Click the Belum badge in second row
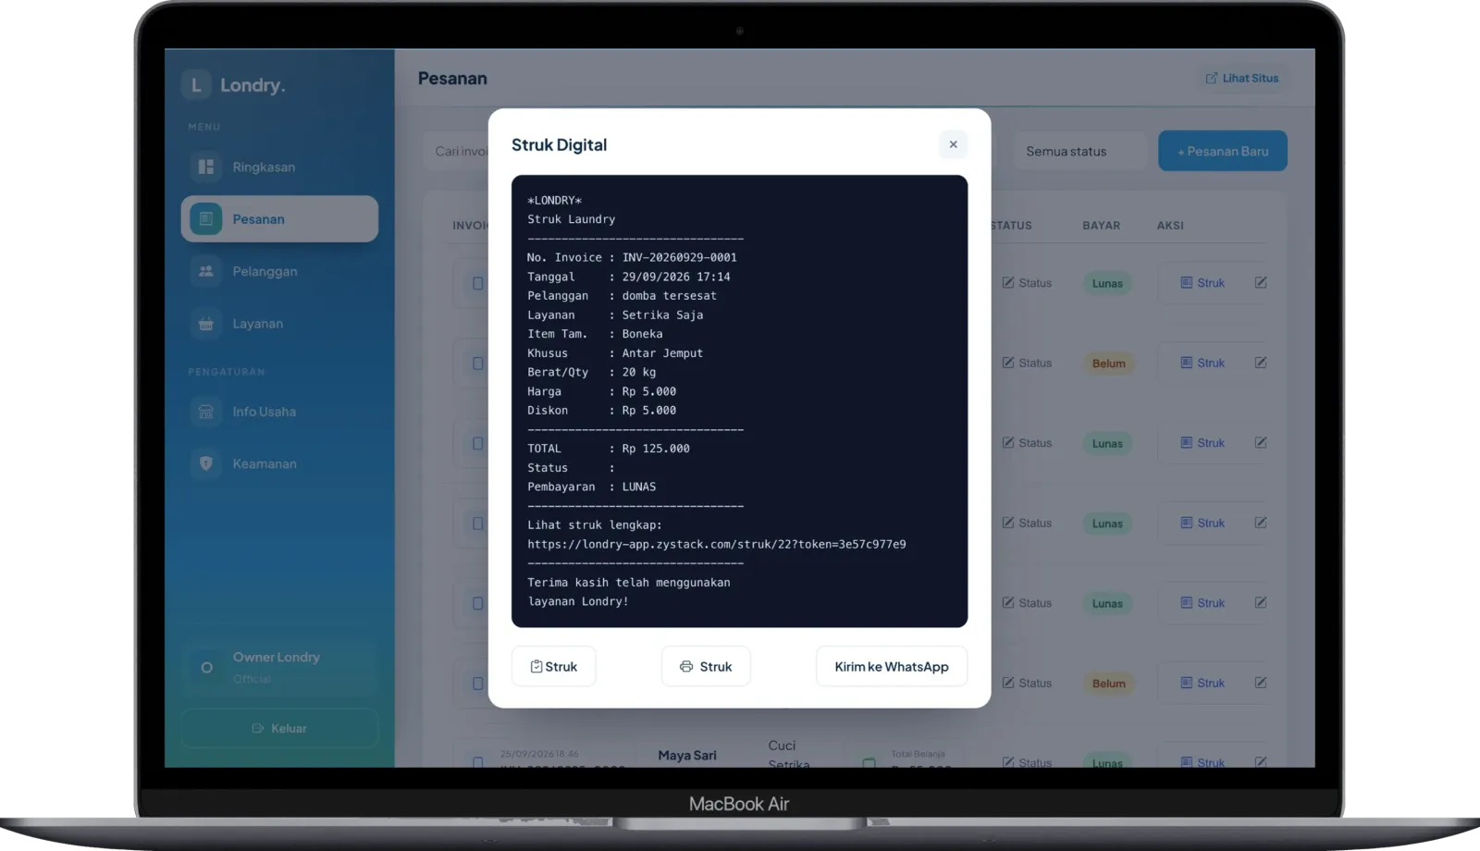This screenshot has width=1480, height=851. tap(1108, 364)
